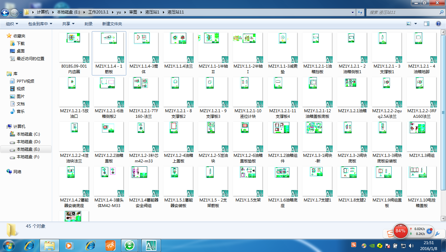The image size is (446, 252).
Task: Click the Windows Explorer folder taskbar icon
Action: pyautogui.click(x=50, y=245)
